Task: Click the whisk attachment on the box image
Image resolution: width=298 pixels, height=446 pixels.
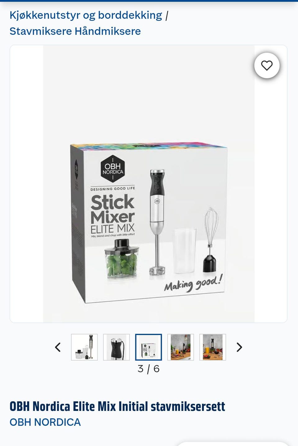Action: 210,240
